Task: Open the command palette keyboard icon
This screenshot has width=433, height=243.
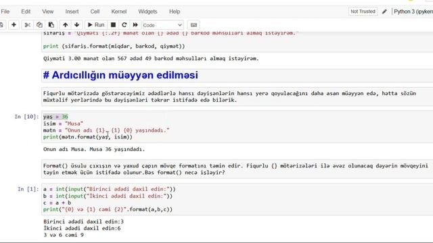Action: 193,25
